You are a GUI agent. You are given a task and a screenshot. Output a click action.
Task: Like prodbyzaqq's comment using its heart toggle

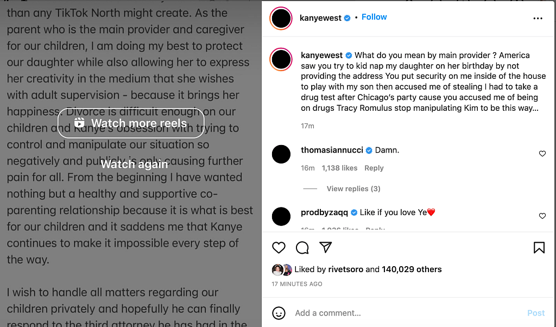point(542,216)
